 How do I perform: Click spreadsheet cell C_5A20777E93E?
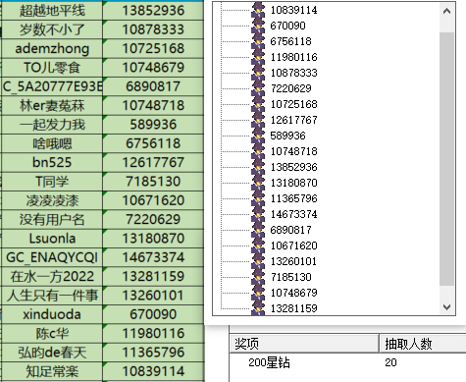(x=52, y=86)
